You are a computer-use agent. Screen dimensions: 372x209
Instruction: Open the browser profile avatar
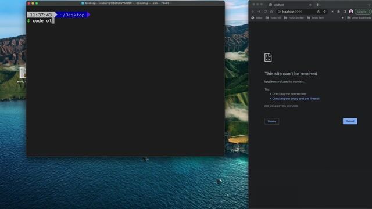point(351,12)
